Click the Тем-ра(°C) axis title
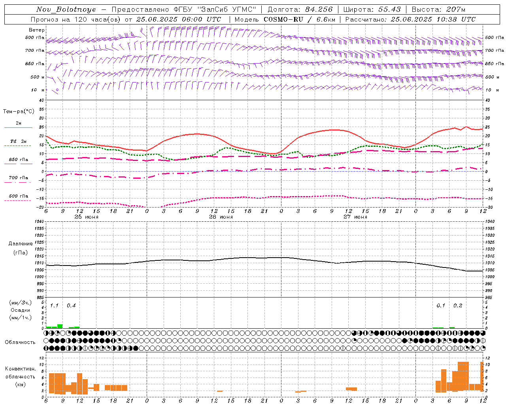 19,112
